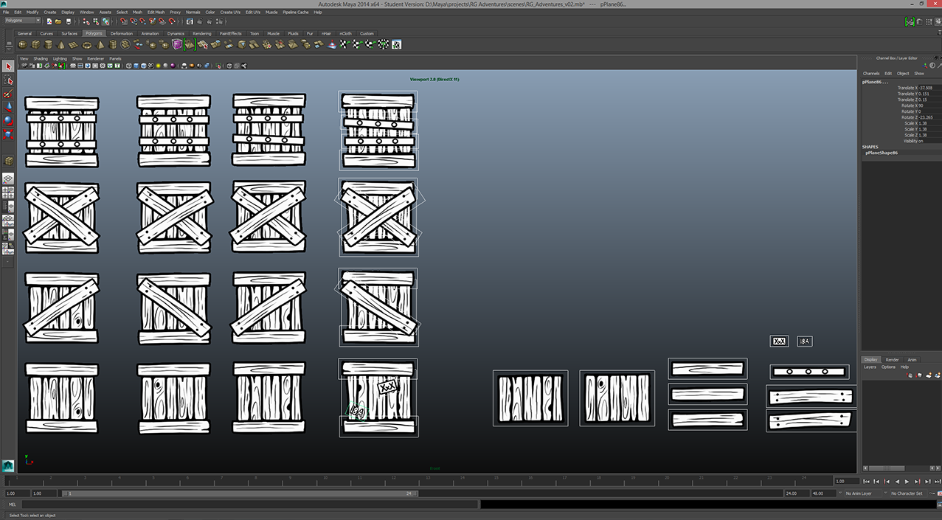Open the Polygons menu set dropdown
This screenshot has height=520, width=942.
23,21
